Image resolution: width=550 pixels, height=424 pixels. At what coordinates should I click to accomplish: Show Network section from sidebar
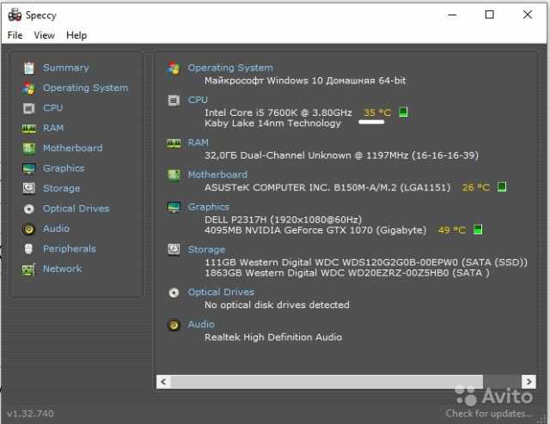click(x=63, y=270)
